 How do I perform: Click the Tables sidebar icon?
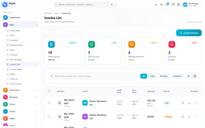point(5,118)
